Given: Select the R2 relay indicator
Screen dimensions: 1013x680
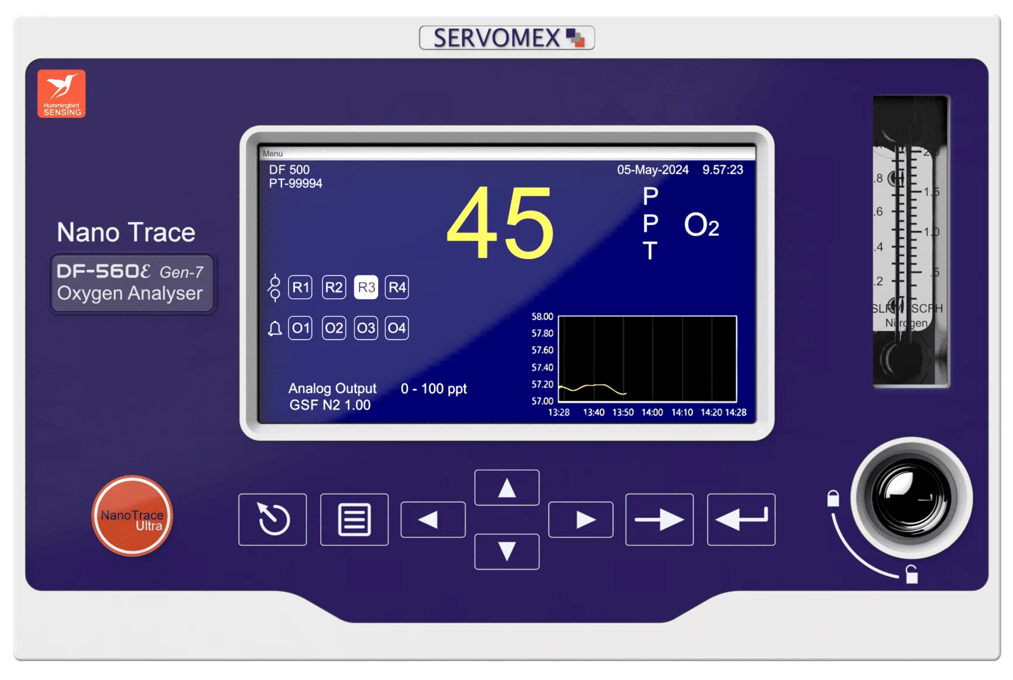Looking at the screenshot, I should [334, 287].
